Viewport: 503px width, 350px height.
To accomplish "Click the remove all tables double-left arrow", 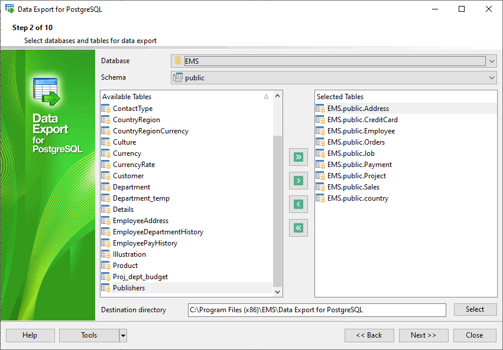I will (298, 228).
